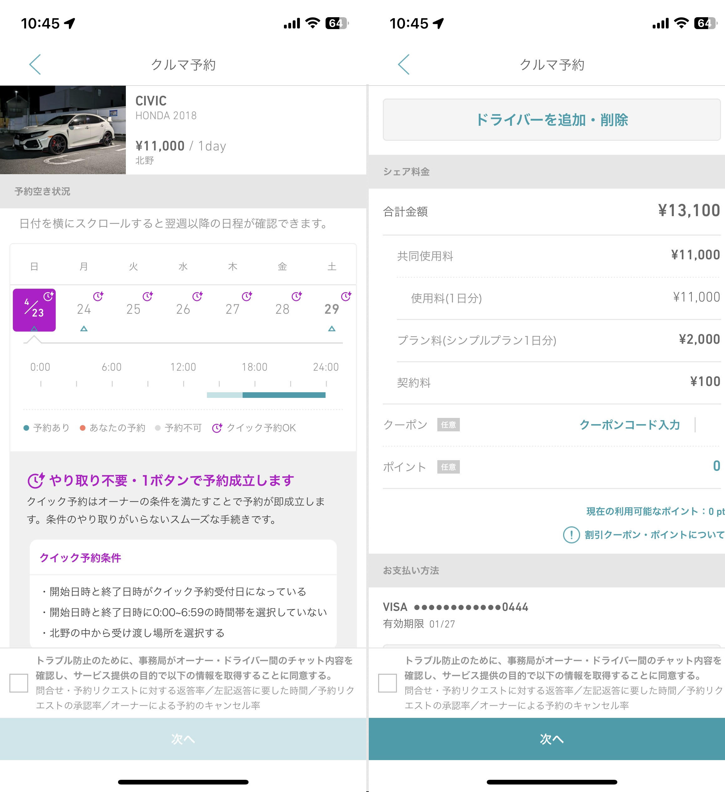The image size is (725, 792).
Task: Tap 任意 badge beside ポイント
Action: point(449,467)
